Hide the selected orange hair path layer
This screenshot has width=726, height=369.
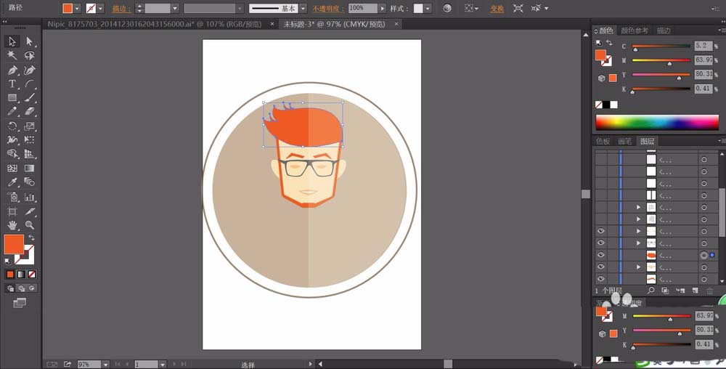600,255
